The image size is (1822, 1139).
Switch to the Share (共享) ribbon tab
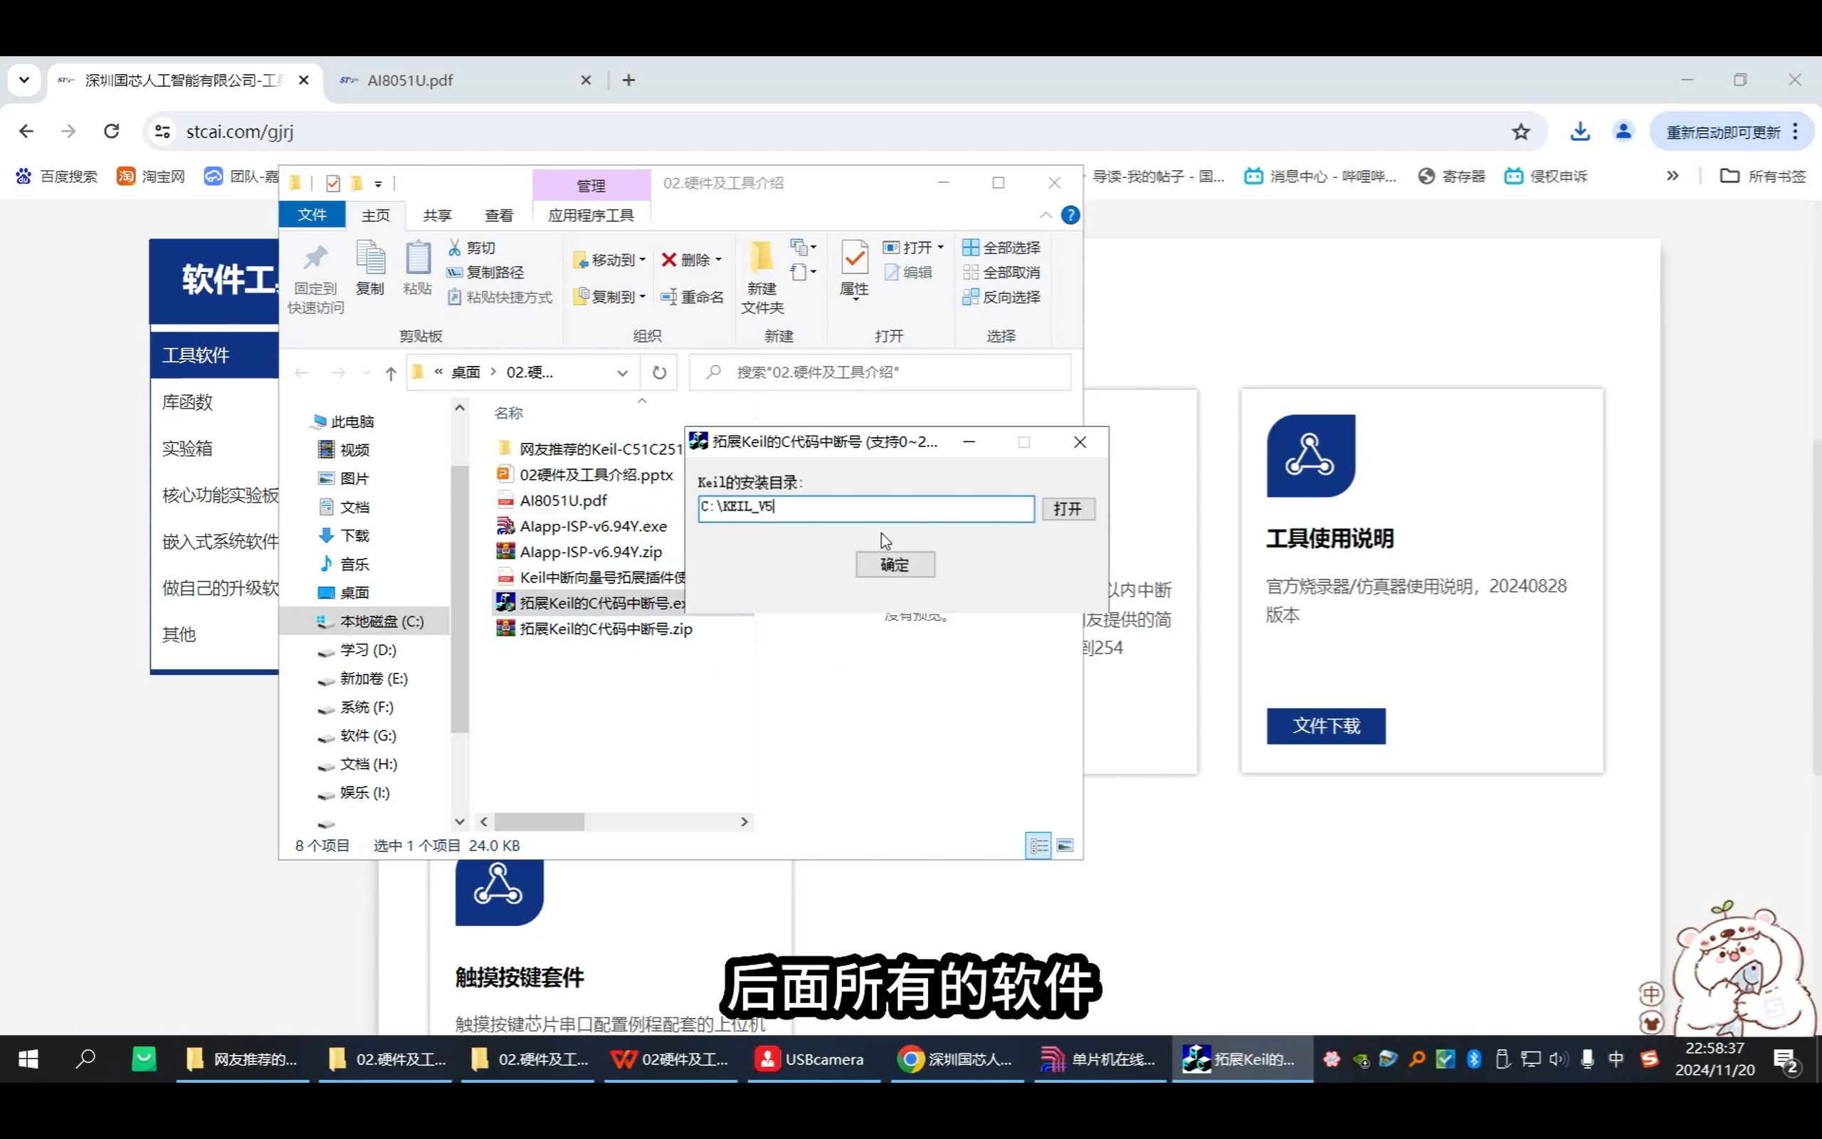click(x=438, y=216)
